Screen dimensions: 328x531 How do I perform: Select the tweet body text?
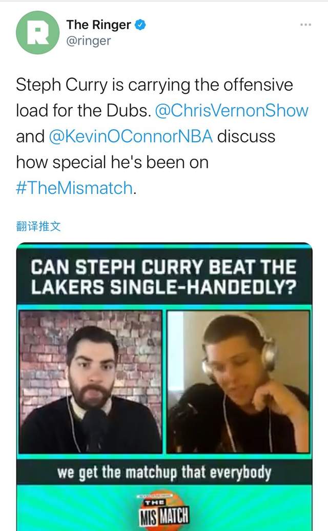[x=162, y=136]
